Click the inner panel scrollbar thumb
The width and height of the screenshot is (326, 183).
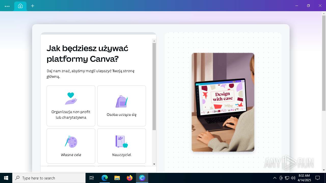click(x=154, y=86)
